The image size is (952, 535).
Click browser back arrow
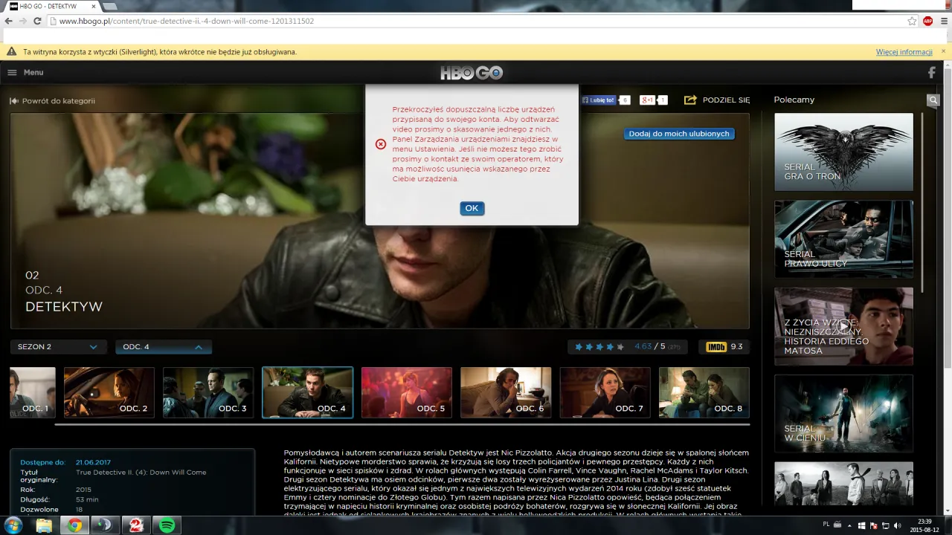[x=9, y=21]
